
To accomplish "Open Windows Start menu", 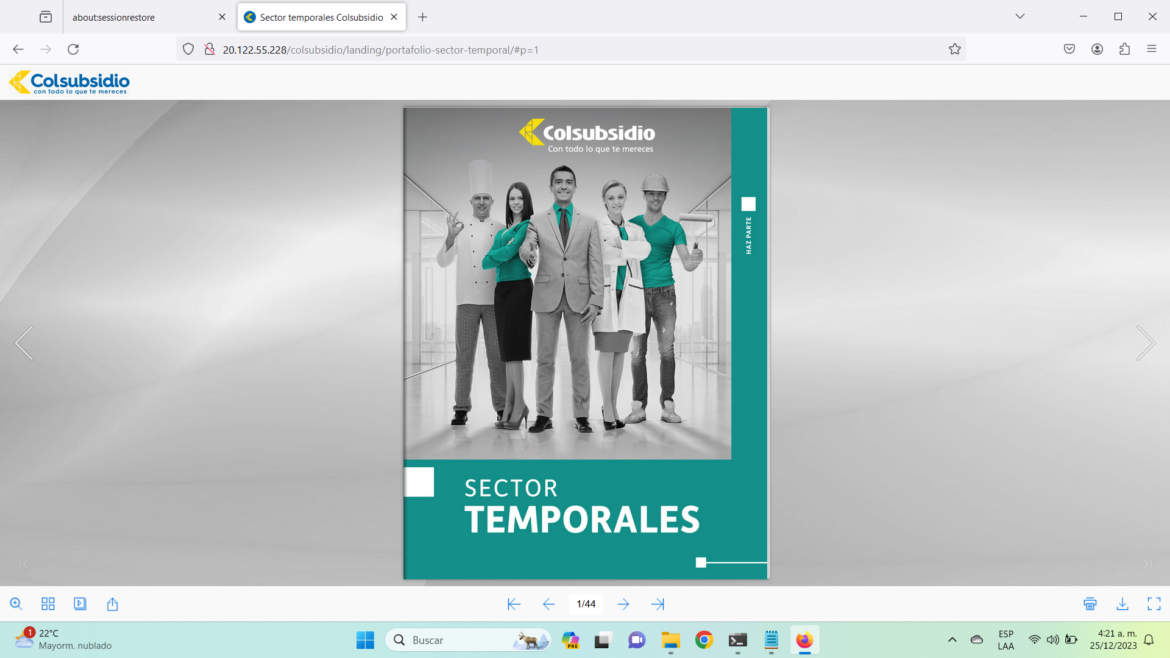I will click(365, 640).
